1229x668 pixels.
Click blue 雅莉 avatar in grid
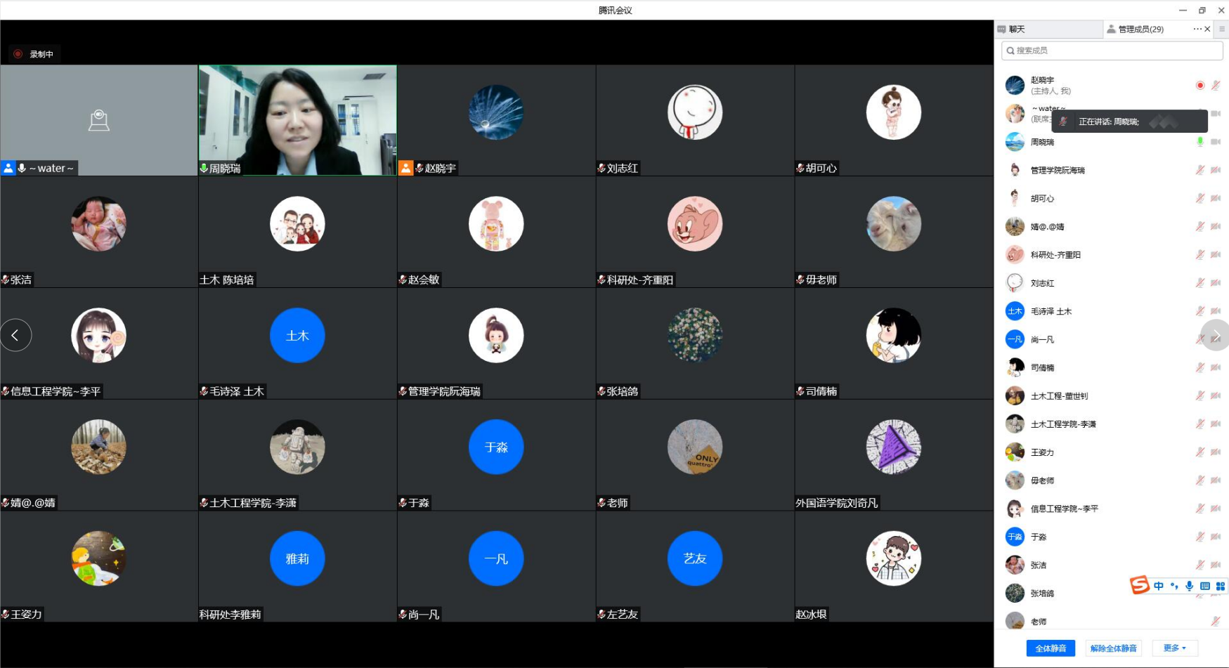coord(297,558)
